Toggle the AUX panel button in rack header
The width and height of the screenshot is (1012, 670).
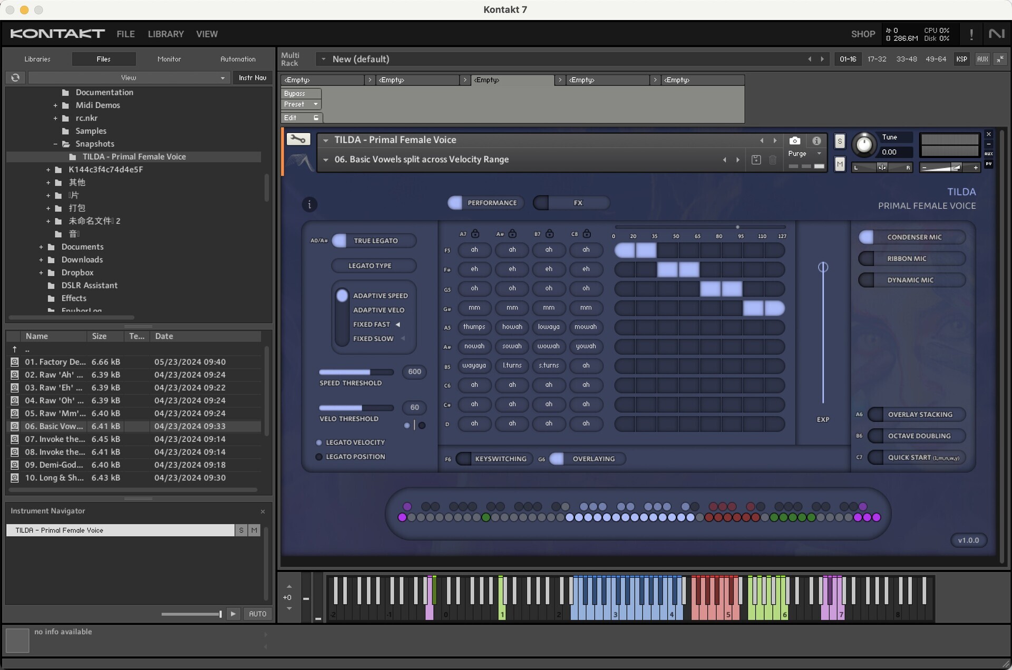point(982,59)
